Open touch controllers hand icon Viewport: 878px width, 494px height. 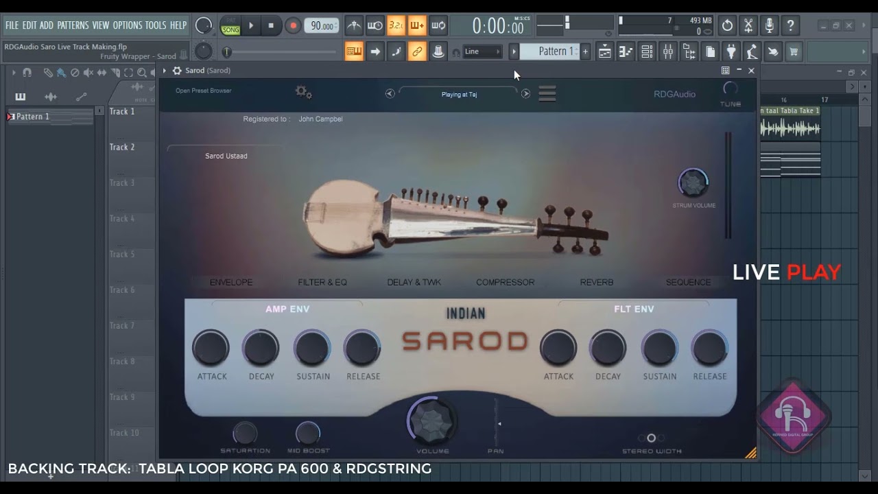[773, 51]
